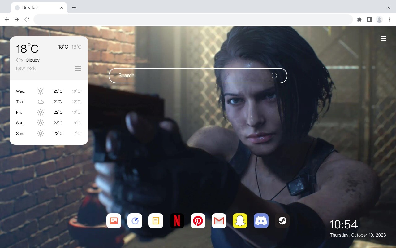This screenshot has height=248, width=396.
Task: Open the profile avatar menu
Action: click(379, 20)
